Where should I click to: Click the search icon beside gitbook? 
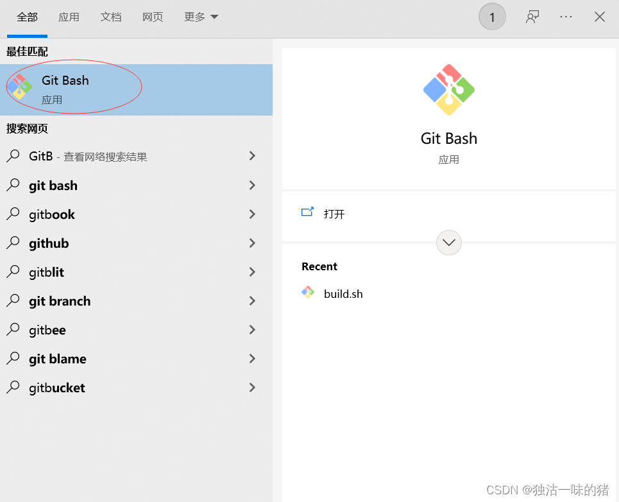click(13, 214)
